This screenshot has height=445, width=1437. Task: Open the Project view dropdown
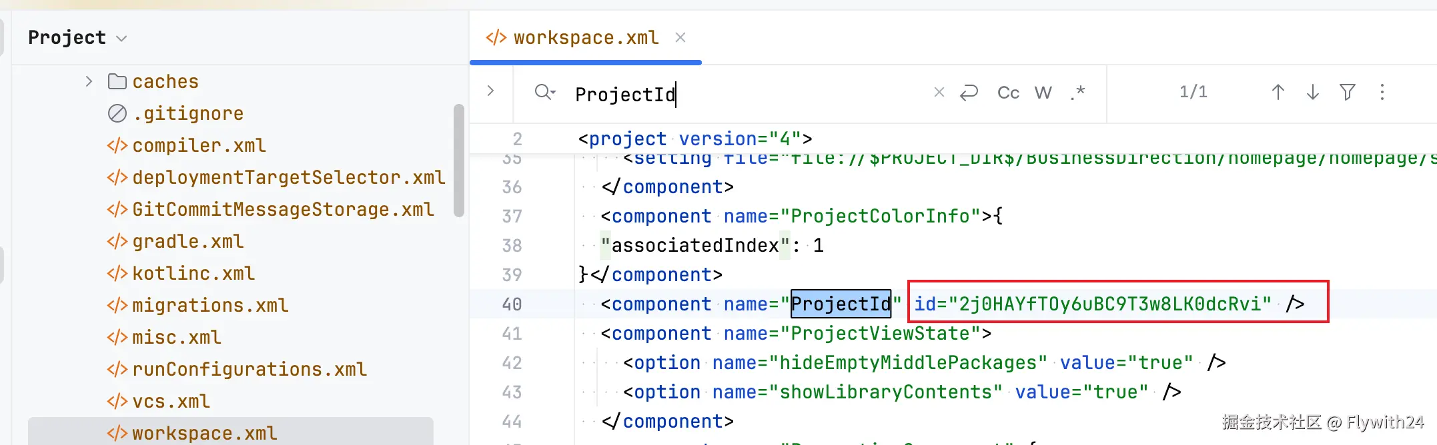tap(121, 38)
